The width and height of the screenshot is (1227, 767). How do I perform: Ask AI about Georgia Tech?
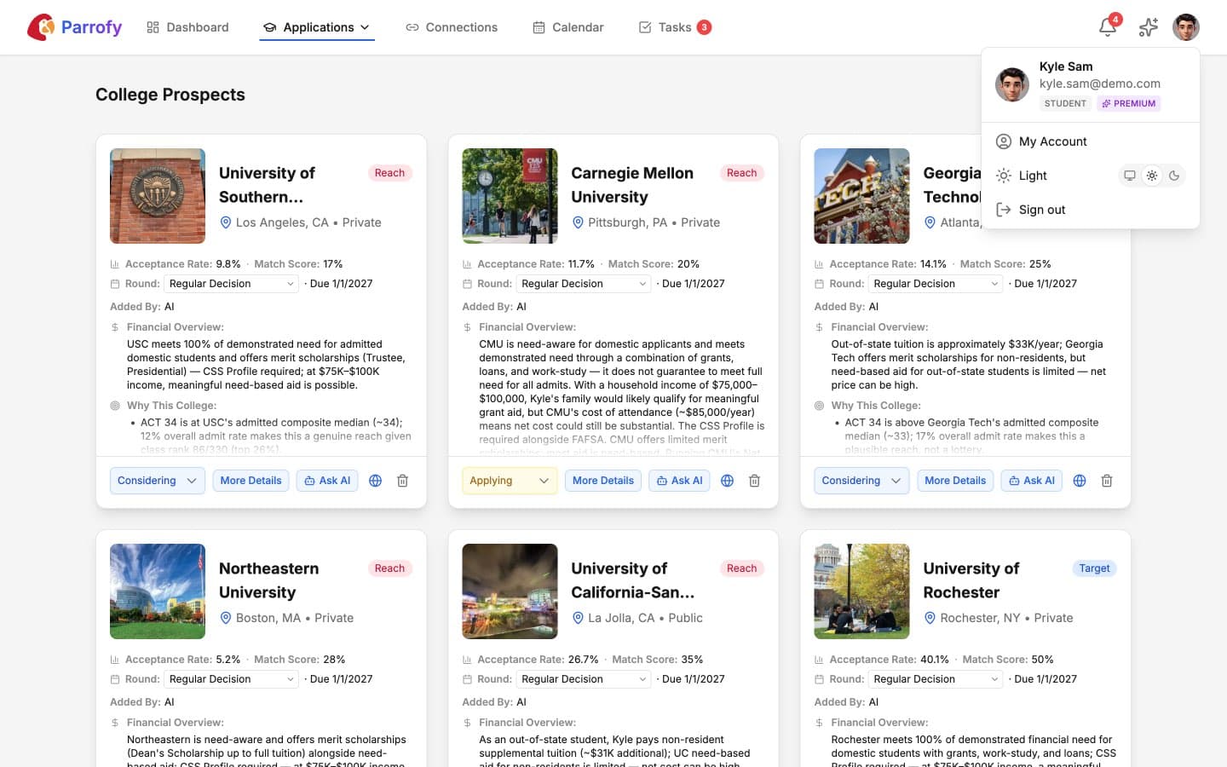[1032, 481]
